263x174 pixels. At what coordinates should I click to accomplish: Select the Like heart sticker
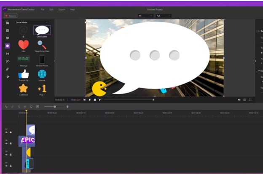[24, 45]
